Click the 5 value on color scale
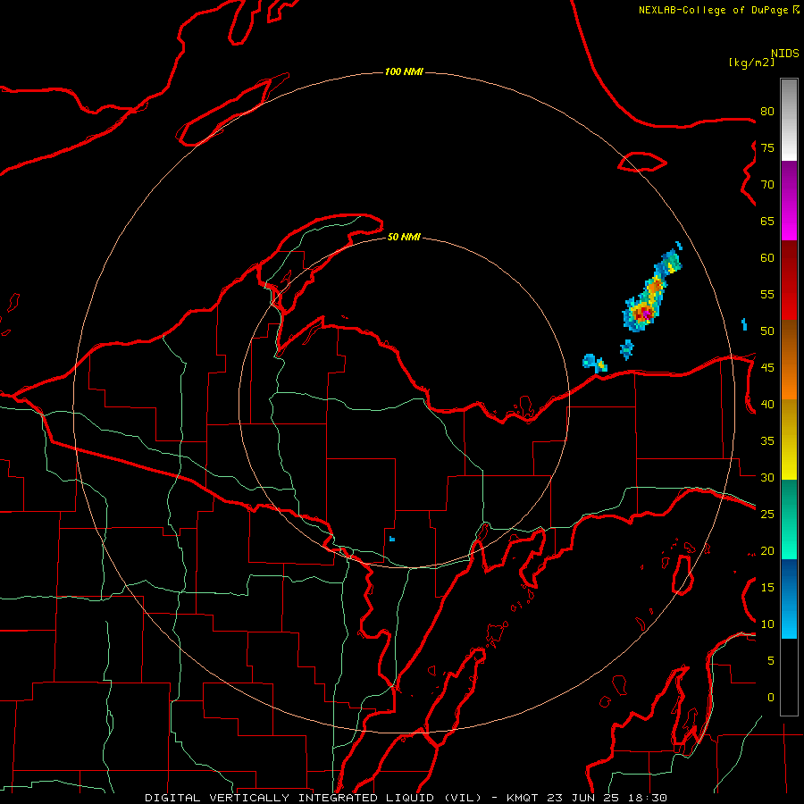The height and width of the screenshot is (804, 804). point(771,661)
